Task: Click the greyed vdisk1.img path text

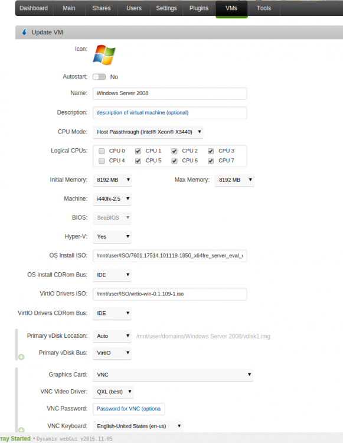Action: (203, 336)
